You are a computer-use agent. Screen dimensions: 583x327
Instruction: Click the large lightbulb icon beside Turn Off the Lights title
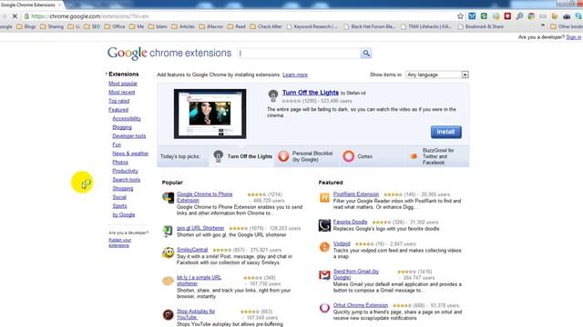[x=273, y=95]
